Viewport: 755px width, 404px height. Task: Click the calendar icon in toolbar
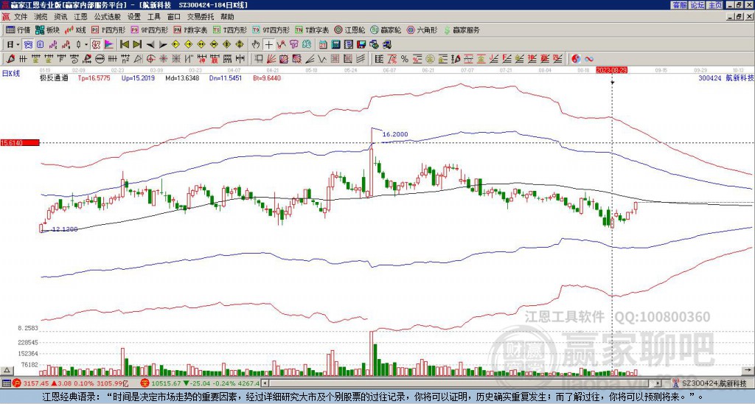click(323, 45)
